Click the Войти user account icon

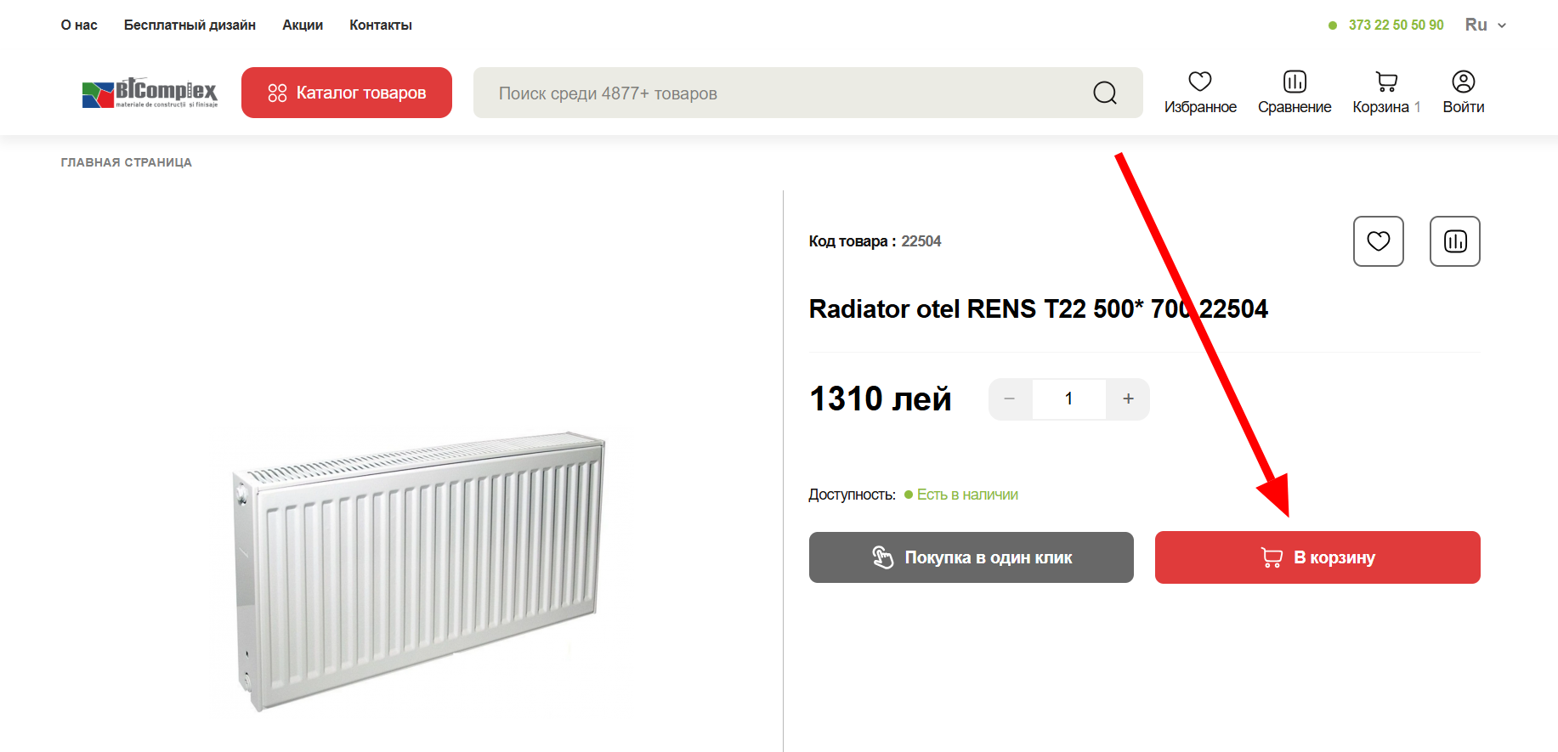coord(1463,82)
